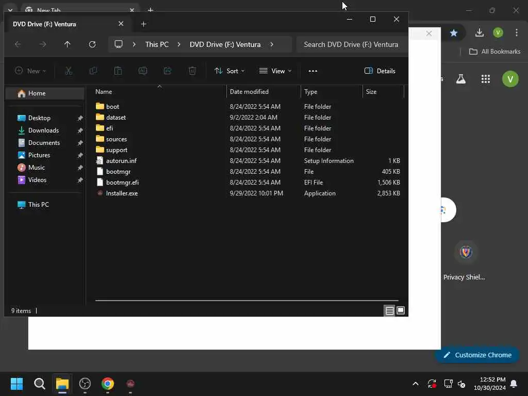Go up one folder level arrow
528x396 pixels.
[x=68, y=44]
